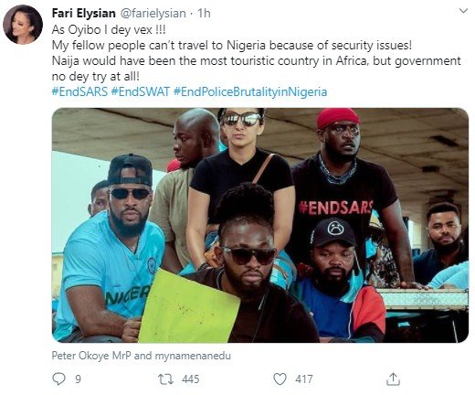Open Fari Elysian's profile picture
The height and width of the screenshot is (395, 475).
pyautogui.click(x=23, y=25)
